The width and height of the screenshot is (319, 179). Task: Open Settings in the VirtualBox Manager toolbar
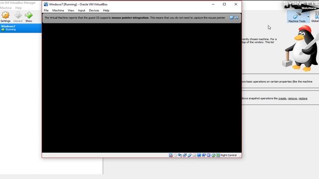[x=5, y=17]
